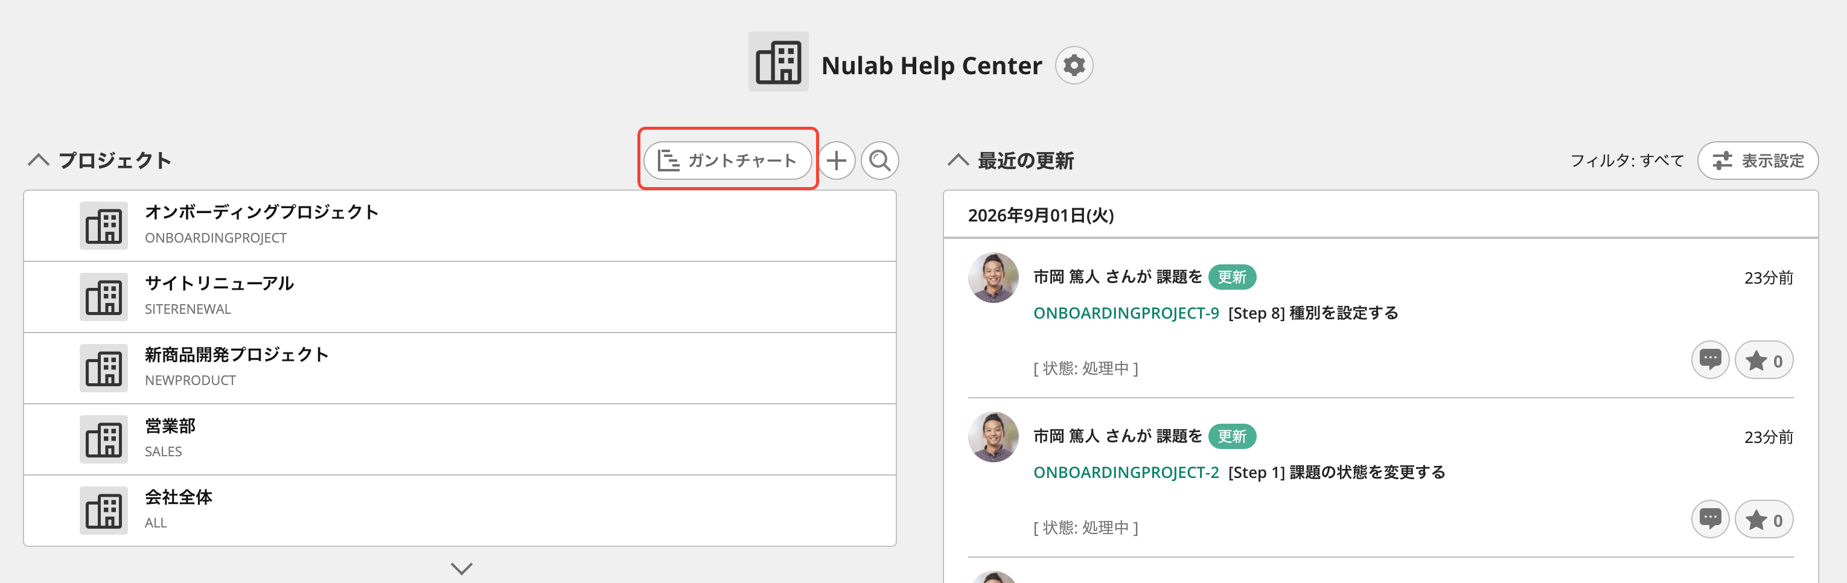Click the avatar beside the ONBOARDINGPROJECT-2 update
Screen dimensions: 1847x583
point(993,437)
